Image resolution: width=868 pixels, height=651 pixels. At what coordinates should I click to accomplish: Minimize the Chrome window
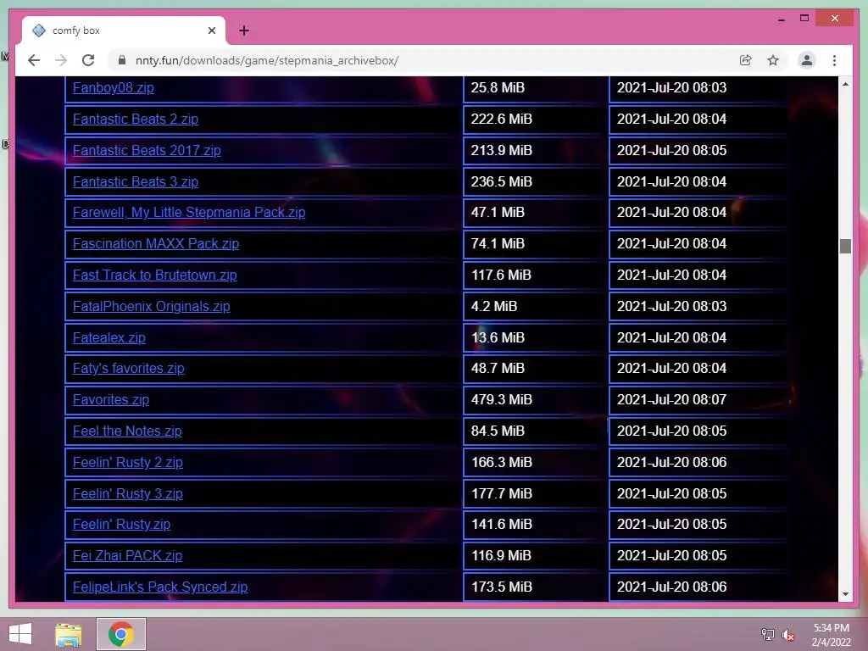pos(781,19)
